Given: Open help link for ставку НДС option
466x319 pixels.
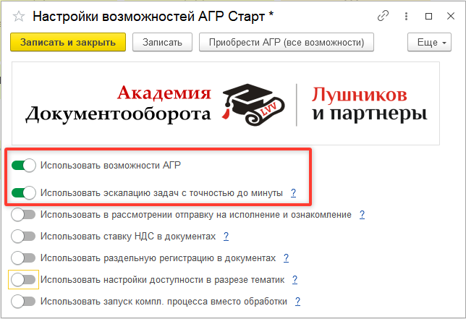Looking at the screenshot, I should pyautogui.click(x=226, y=237).
